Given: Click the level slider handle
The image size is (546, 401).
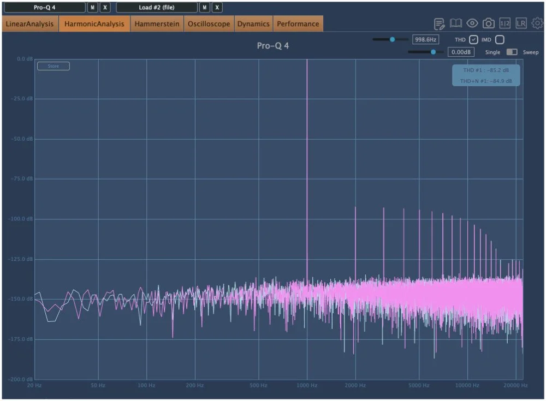Looking at the screenshot, I should pyautogui.click(x=433, y=52).
